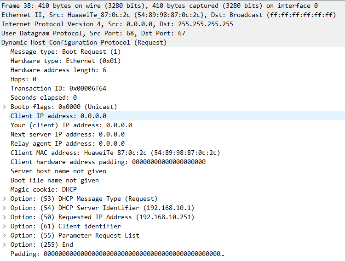Click the Client MAC address field

[x=115, y=153]
